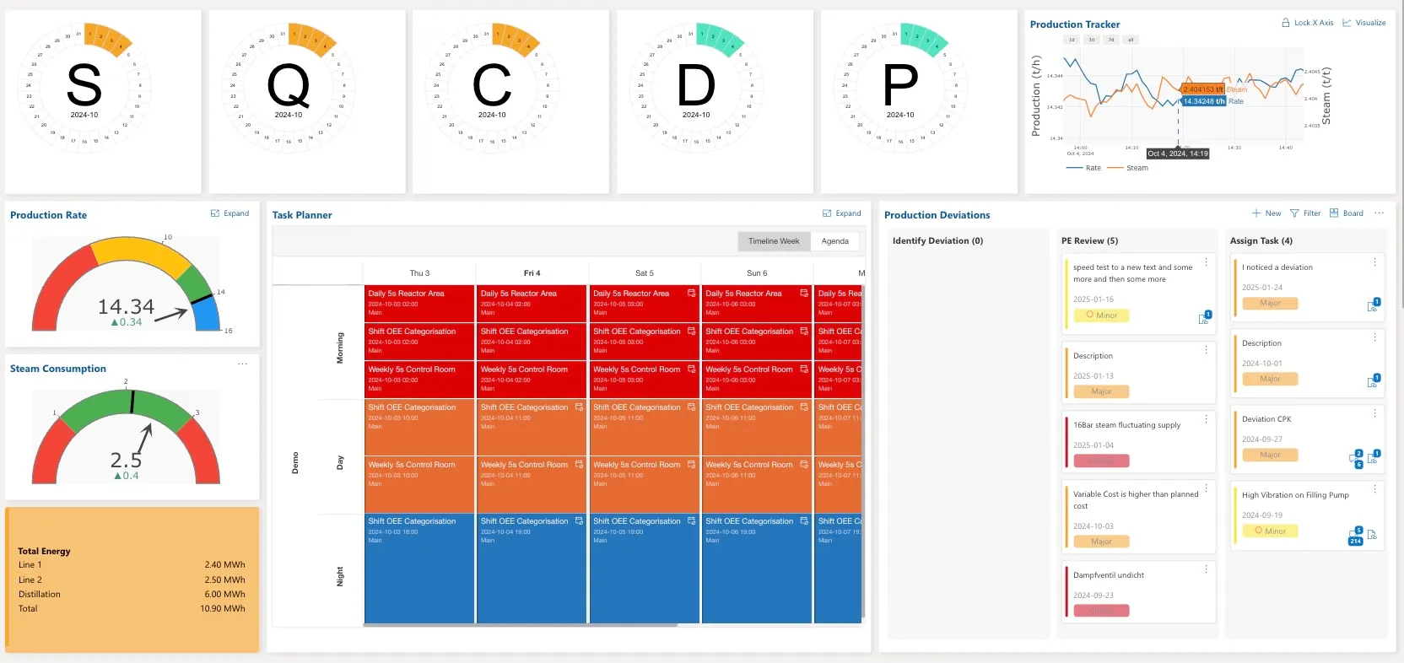Click the Major tag on 'Deviation CPK' card

click(x=1270, y=455)
